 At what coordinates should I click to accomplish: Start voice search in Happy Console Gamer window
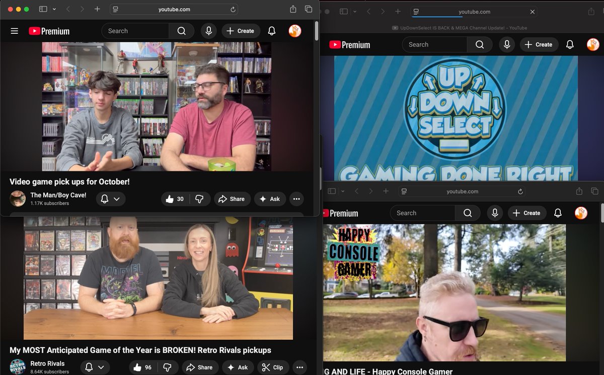click(x=495, y=213)
